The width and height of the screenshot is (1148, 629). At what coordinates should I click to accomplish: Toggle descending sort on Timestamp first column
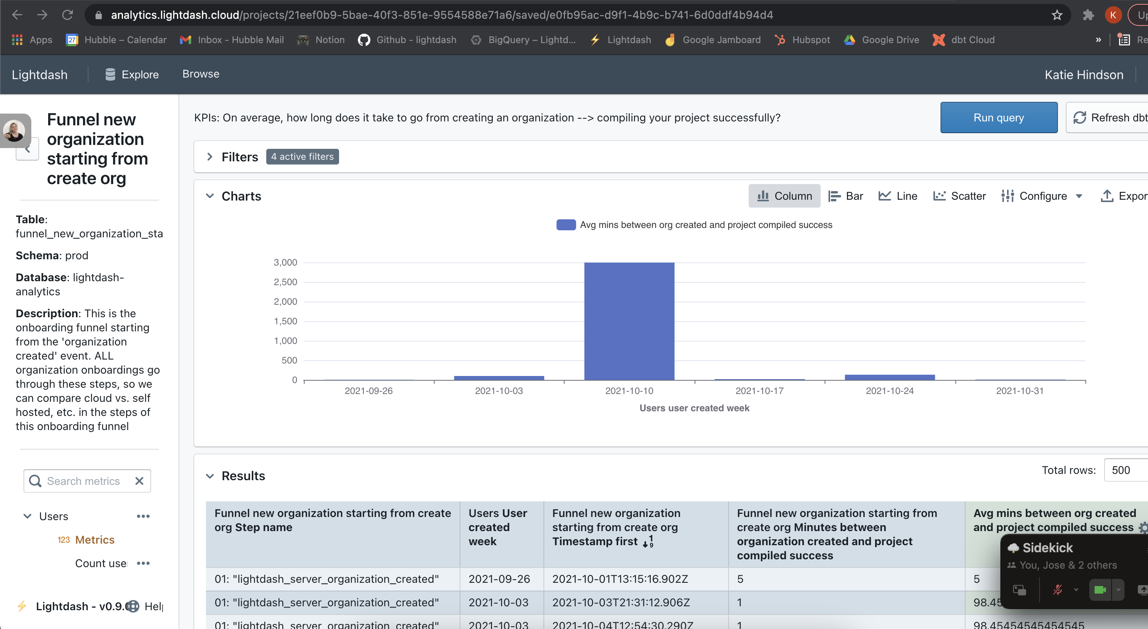point(647,542)
